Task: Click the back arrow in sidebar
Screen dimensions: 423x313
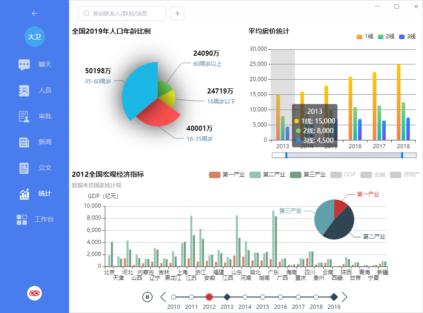Action: tap(34, 13)
